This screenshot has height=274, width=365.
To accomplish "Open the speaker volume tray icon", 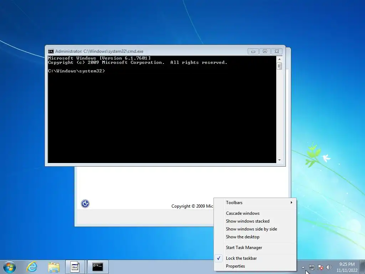I will pos(329,267).
